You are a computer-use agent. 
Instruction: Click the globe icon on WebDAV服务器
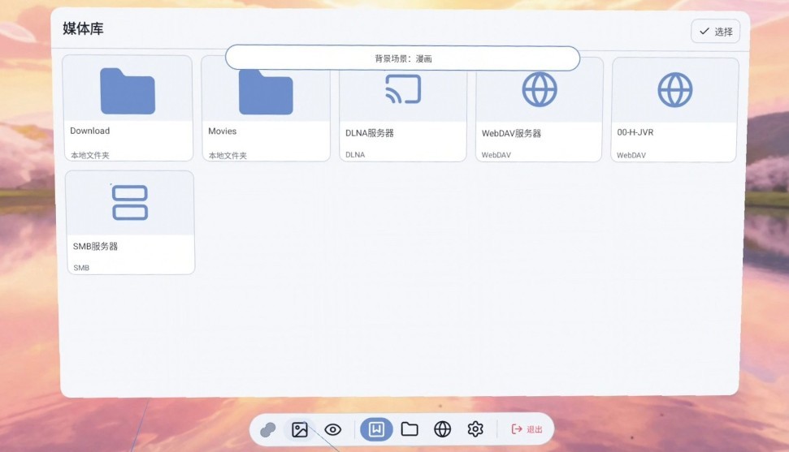point(540,89)
